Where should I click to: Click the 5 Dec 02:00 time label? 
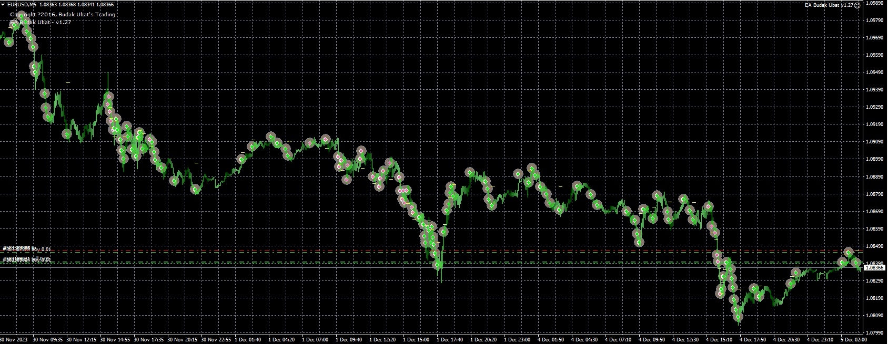(x=853, y=340)
